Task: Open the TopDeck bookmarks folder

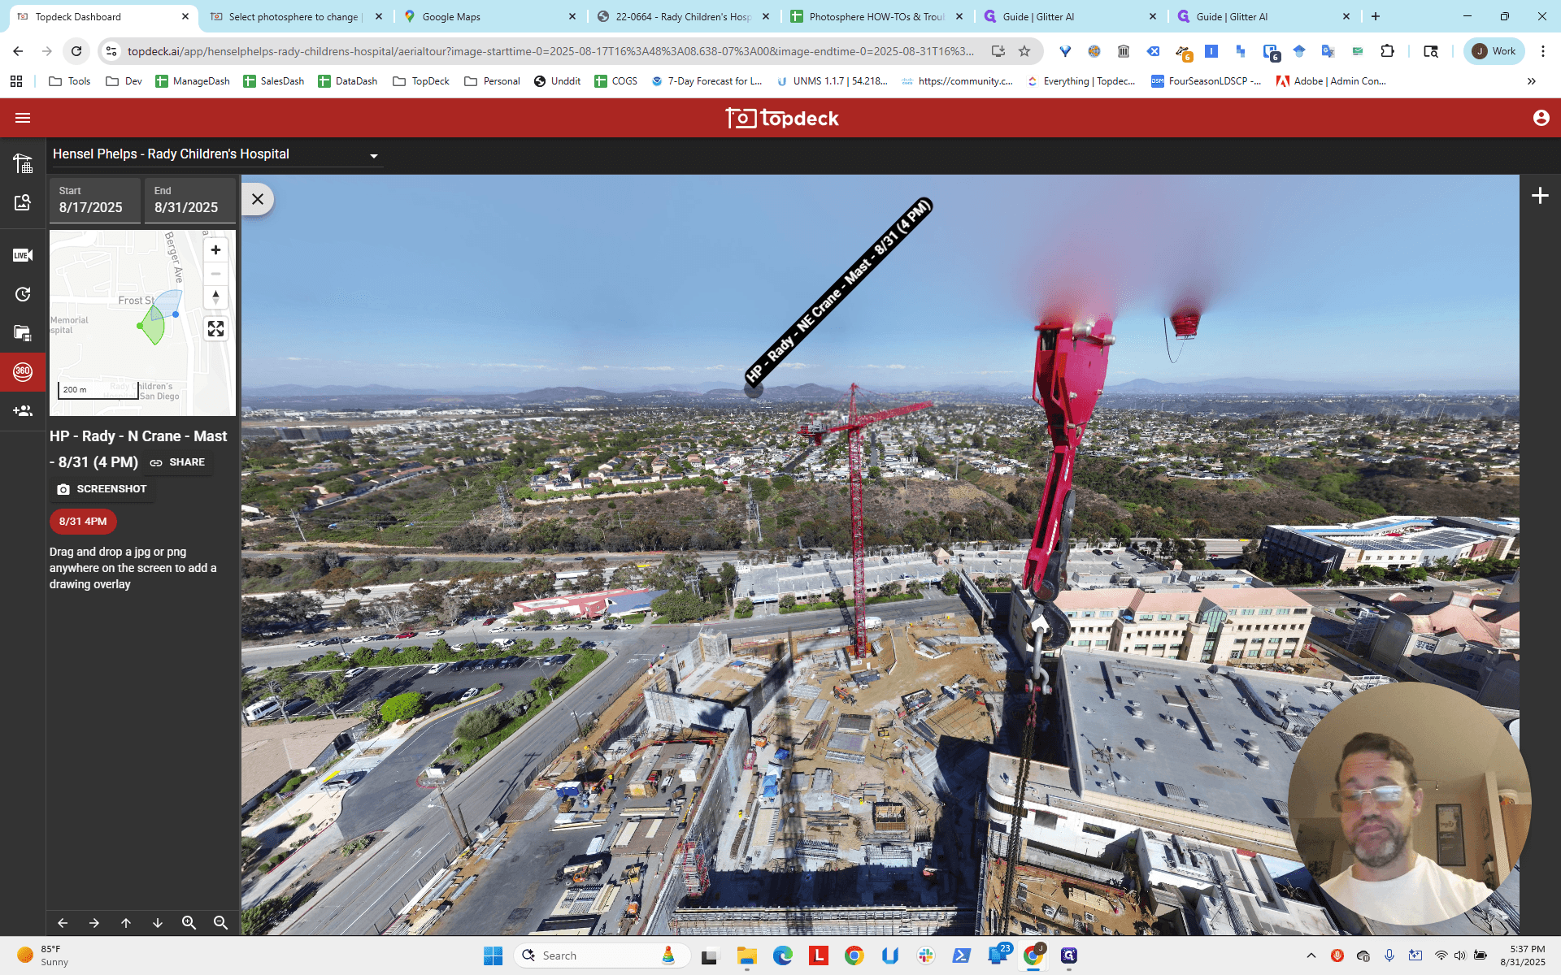Action: pos(421,81)
